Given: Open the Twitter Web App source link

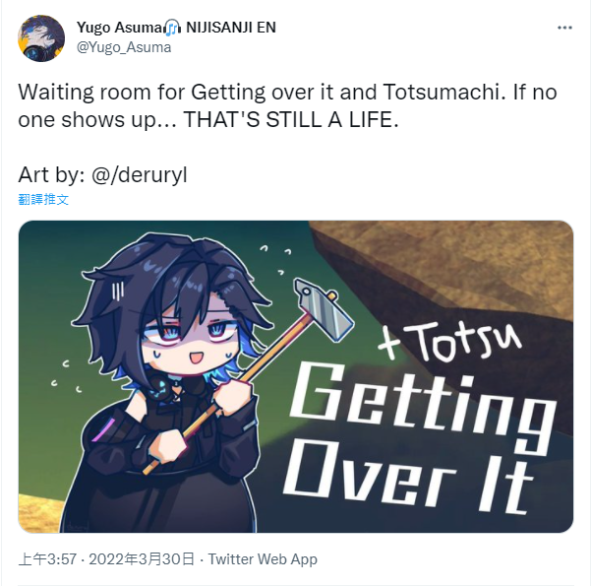Looking at the screenshot, I should tap(263, 559).
